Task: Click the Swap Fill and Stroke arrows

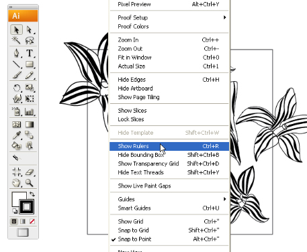Action: pyautogui.click(x=32, y=194)
